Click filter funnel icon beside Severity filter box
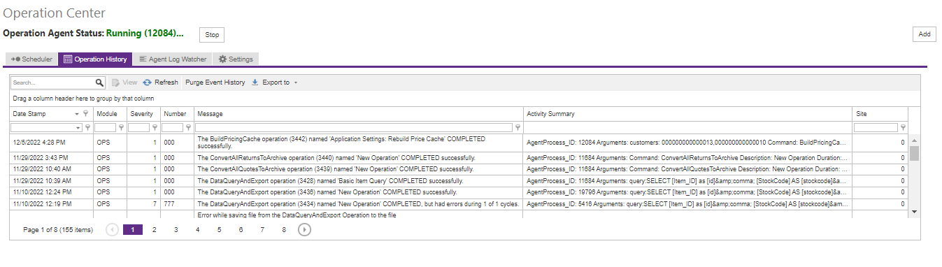The height and width of the screenshot is (267, 942). pyautogui.click(x=155, y=128)
